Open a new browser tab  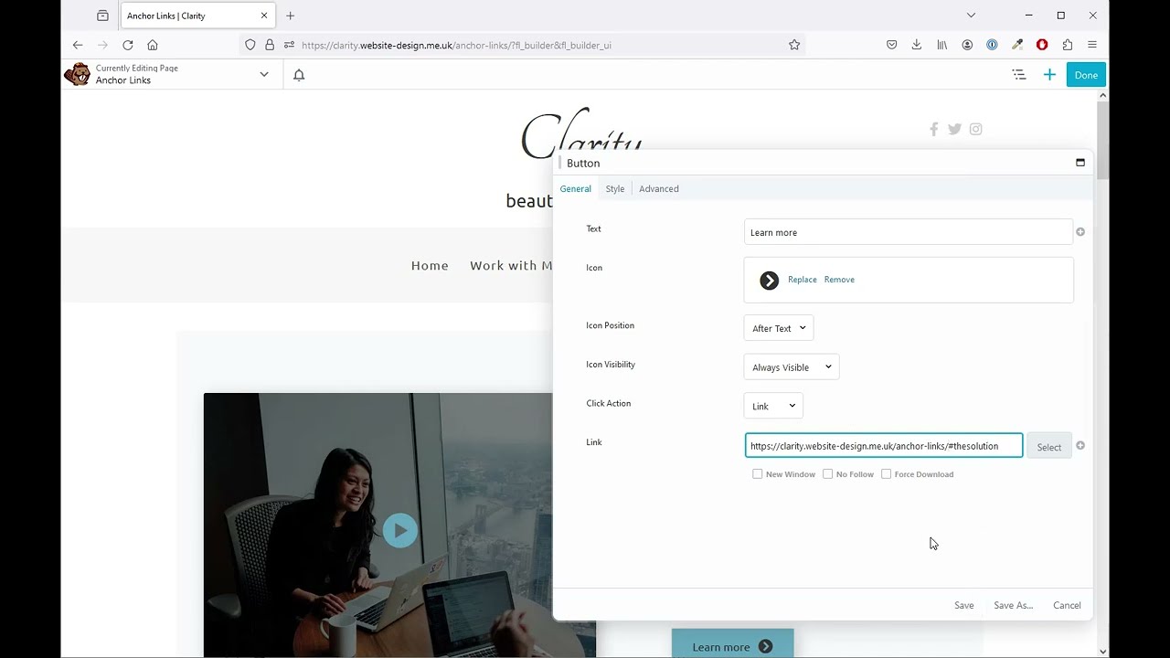[291, 16]
